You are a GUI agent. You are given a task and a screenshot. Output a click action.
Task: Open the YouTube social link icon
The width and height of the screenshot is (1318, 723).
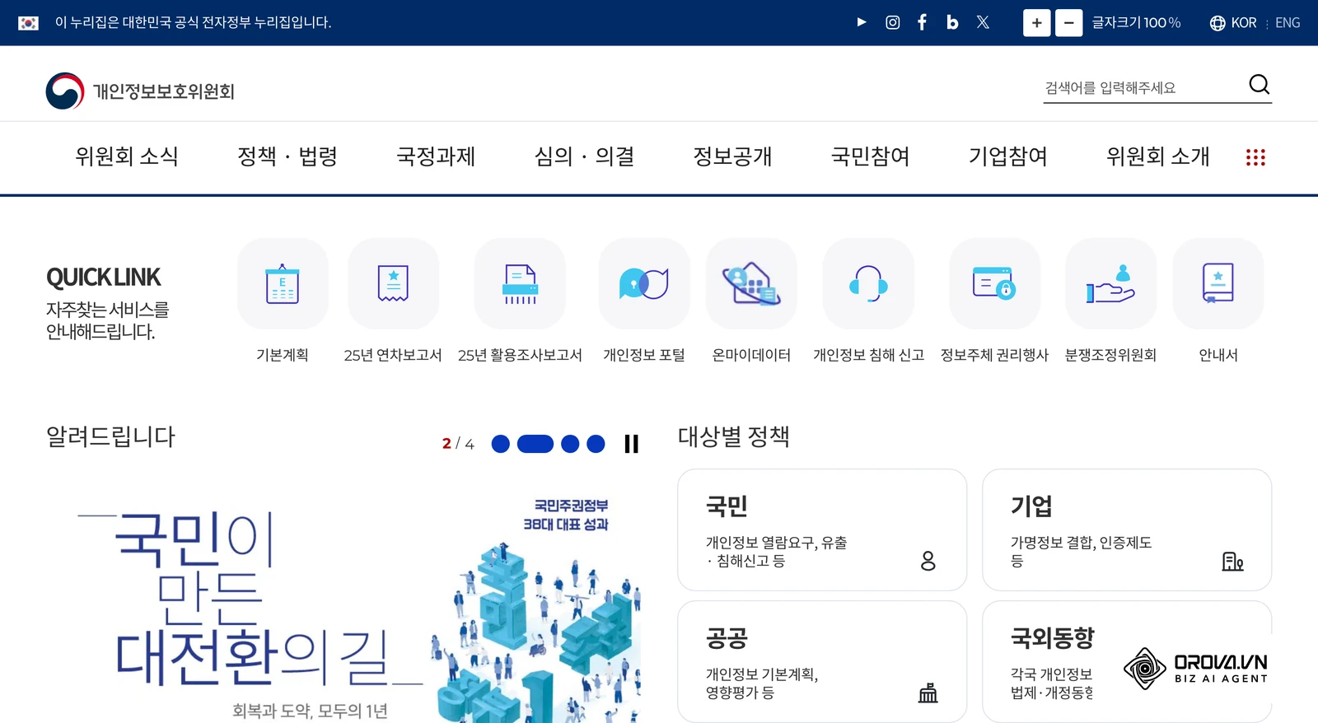click(862, 22)
